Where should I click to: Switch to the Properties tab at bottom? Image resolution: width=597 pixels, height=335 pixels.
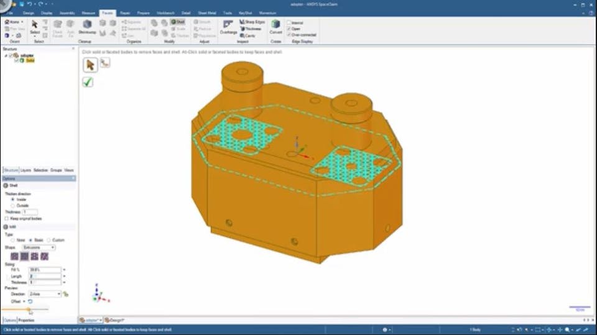(26, 321)
